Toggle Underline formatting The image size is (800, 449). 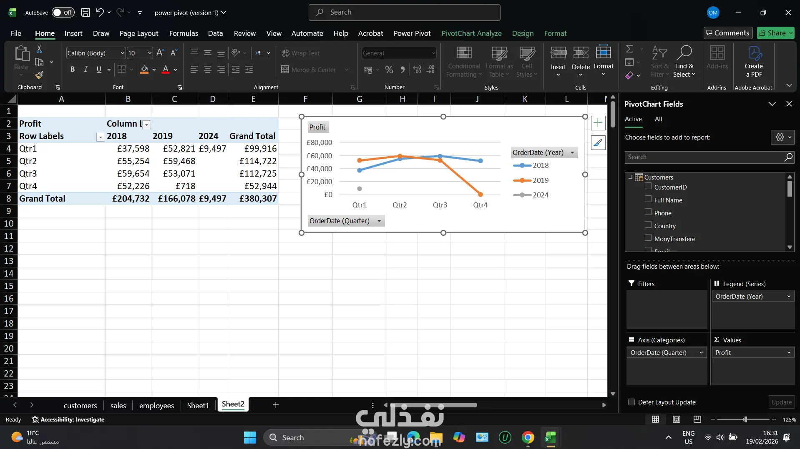pyautogui.click(x=99, y=70)
